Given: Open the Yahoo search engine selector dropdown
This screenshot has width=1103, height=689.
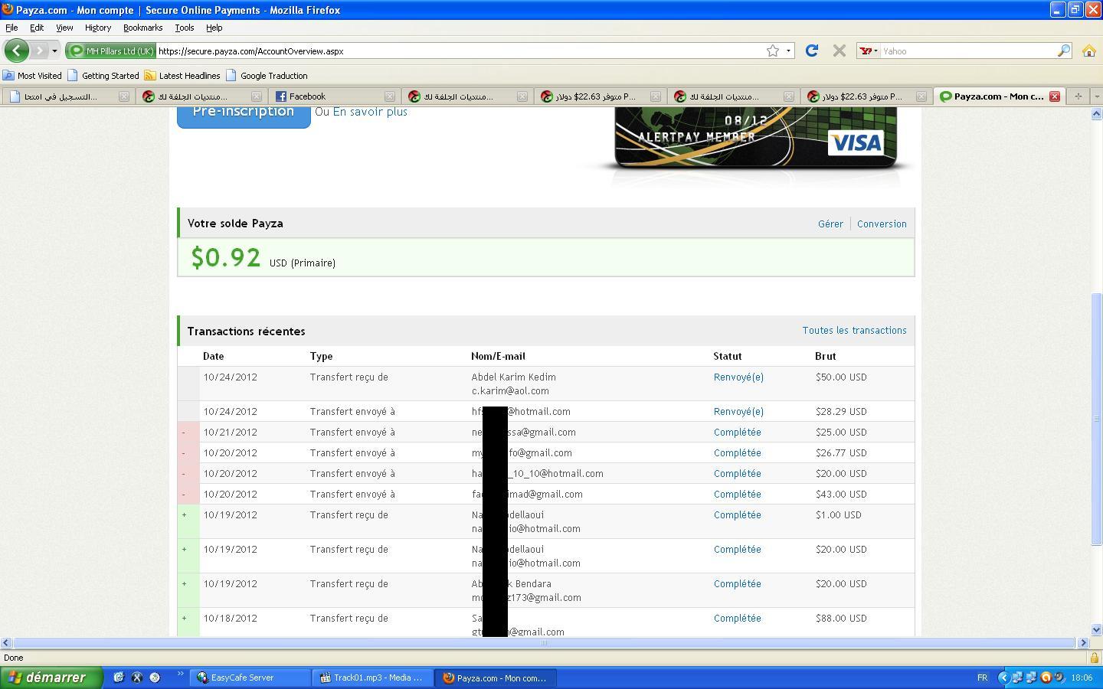Looking at the screenshot, I should 869,51.
